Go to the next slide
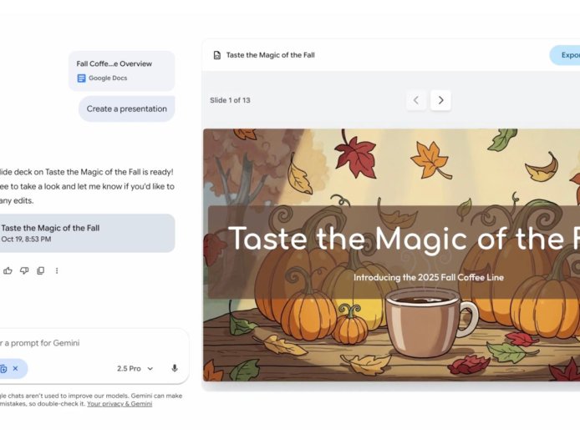This screenshot has height=444, width=580. pyautogui.click(x=440, y=100)
